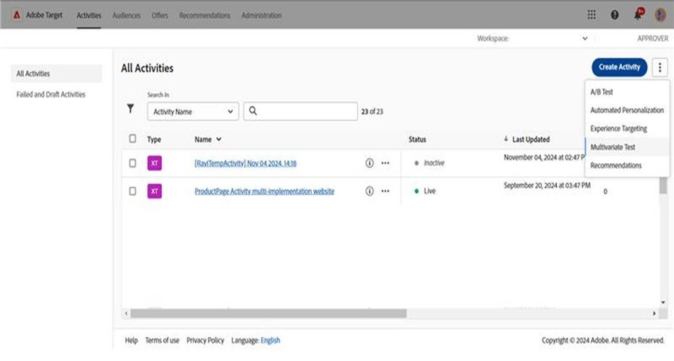The image size is (674, 361).
Task: Click the vertical ellipsis beside Create Activity
Action: pos(660,67)
